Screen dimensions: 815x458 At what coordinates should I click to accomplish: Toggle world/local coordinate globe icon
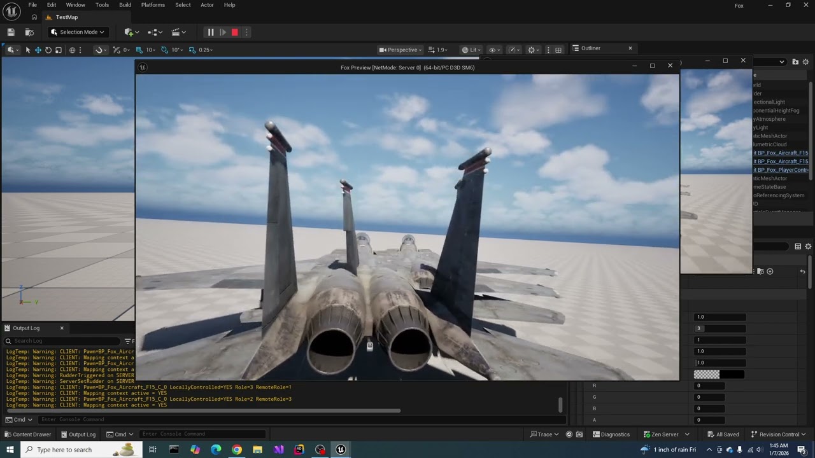click(72, 50)
